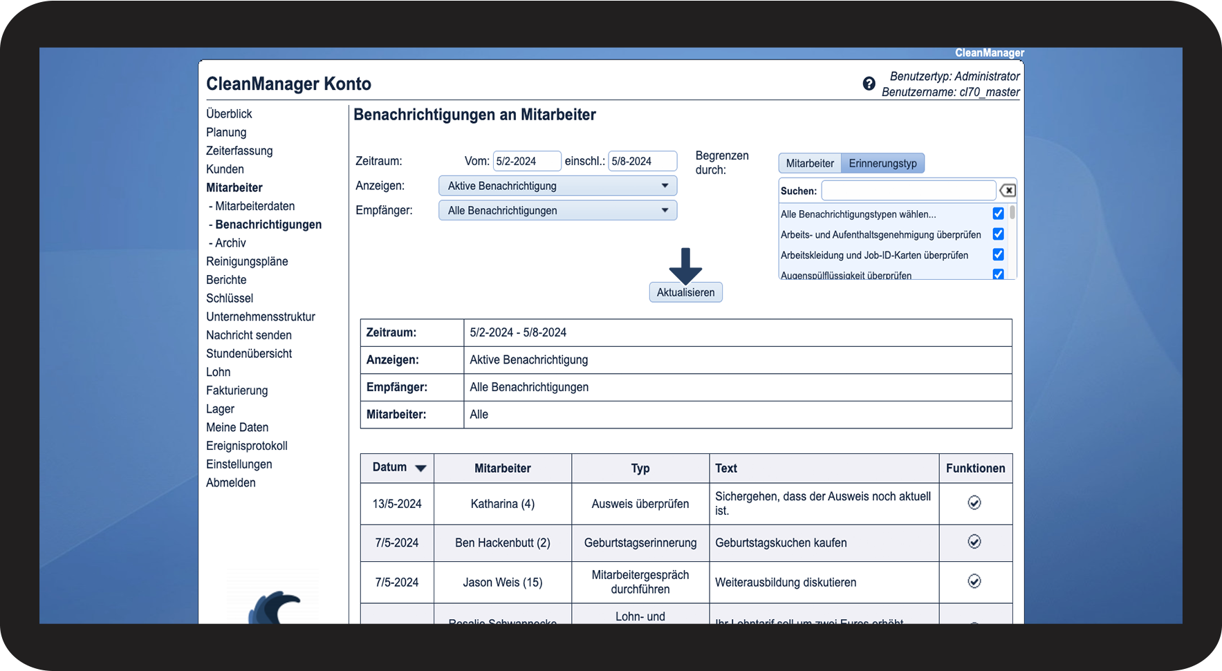1222x671 pixels.
Task: Select the Erinnerungstyp tab
Action: 882,164
